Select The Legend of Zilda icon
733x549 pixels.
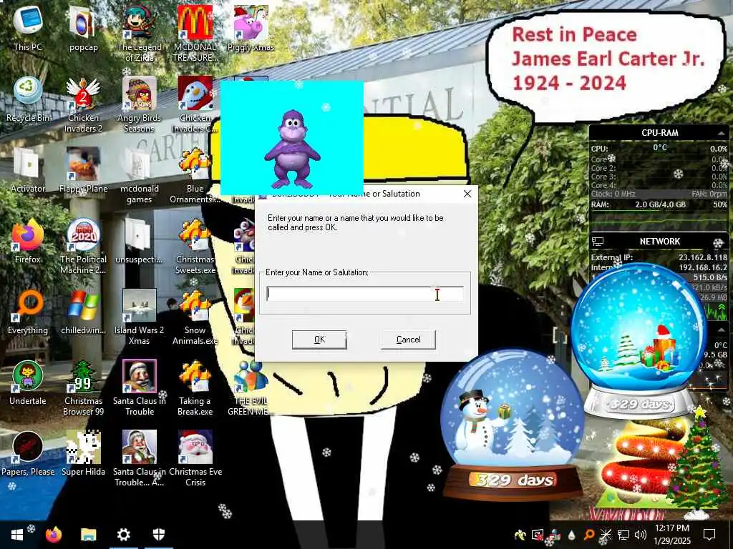click(x=140, y=34)
